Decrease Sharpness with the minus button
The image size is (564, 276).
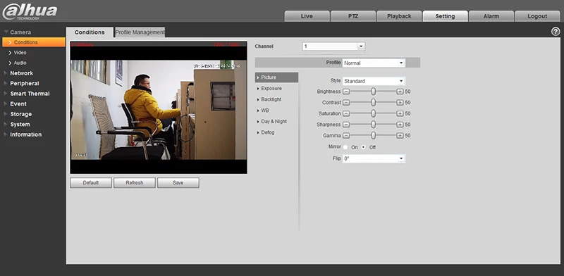tap(345, 125)
